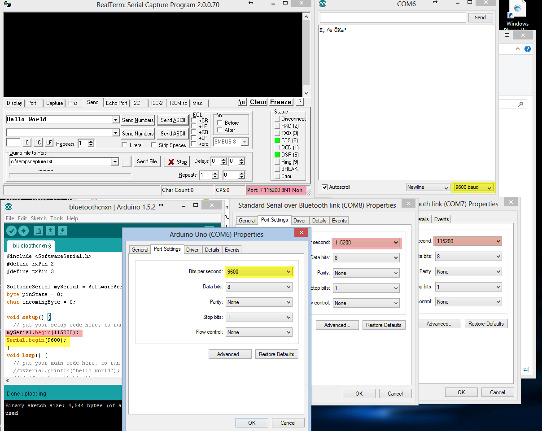The height and width of the screenshot is (431, 542).
Task: Click the ellipsis browse button for dump file
Action: [126, 161]
